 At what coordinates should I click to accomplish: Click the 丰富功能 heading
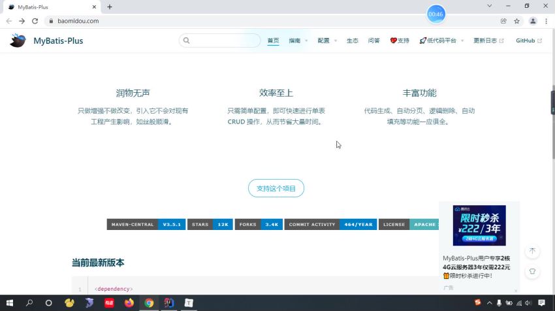pyautogui.click(x=419, y=93)
